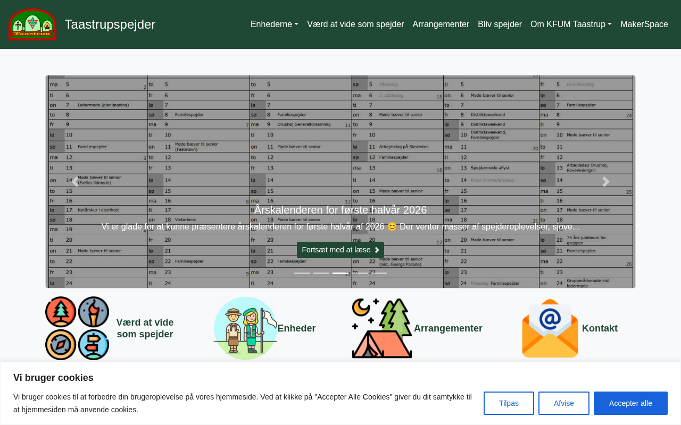Go to the Bliv spejder page
Viewport: 681px width, 425px height.
pyautogui.click(x=500, y=24)
